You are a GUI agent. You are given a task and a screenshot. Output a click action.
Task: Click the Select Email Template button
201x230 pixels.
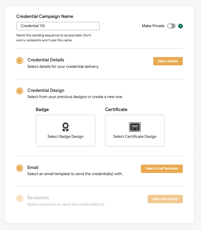pyautogui.click(x=162, y=169)
